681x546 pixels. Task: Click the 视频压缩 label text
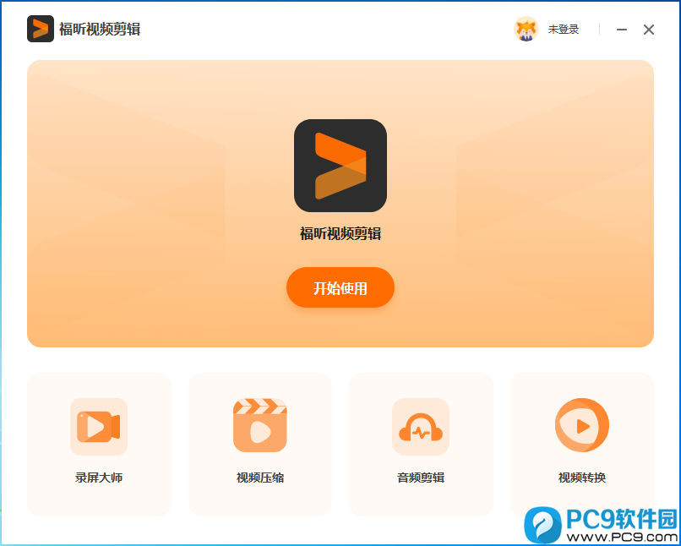click(259, 478)
